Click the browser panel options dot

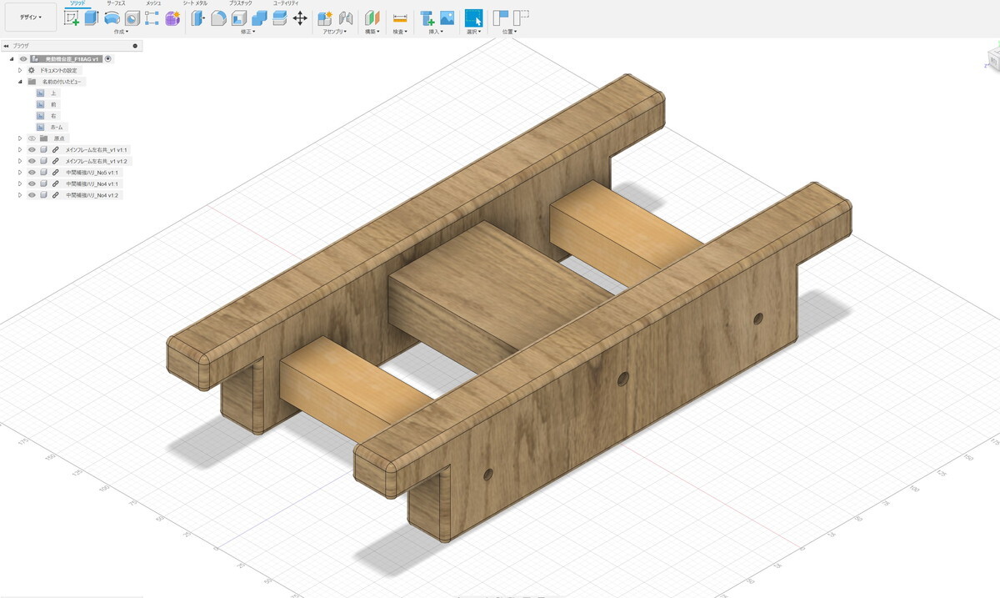[135, 46]
